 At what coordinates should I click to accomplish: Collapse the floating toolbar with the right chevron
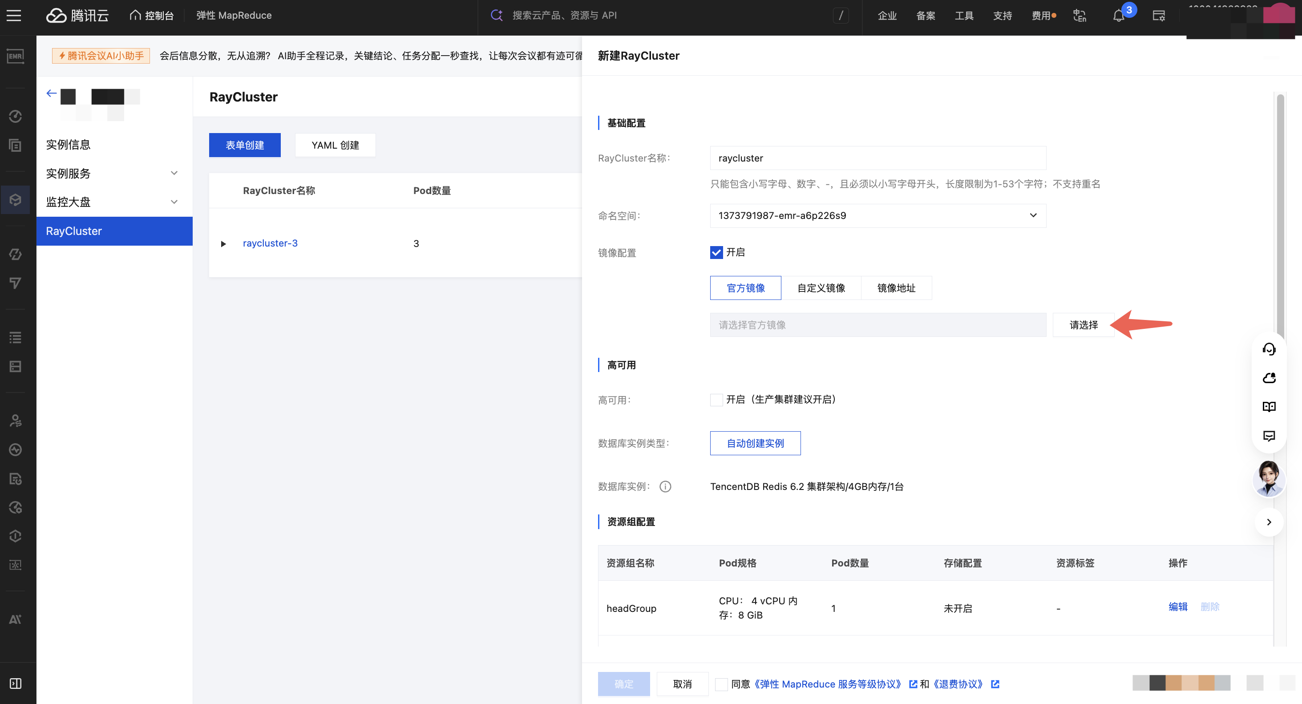(1269, 522)
